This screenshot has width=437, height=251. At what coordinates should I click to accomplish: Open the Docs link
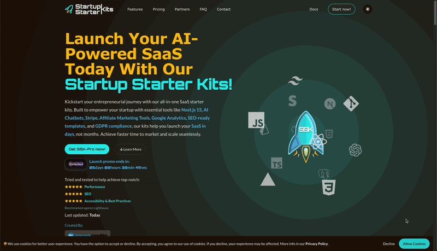(314, 9)
